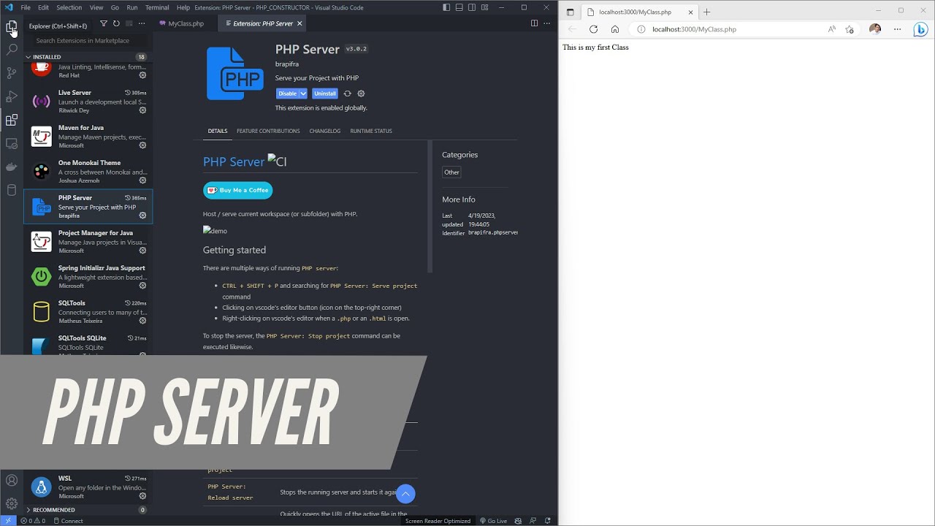Screen dimensions: 935x526
Task: Expand the RECOMMENDED extensions section
Action: pos(88,510)
